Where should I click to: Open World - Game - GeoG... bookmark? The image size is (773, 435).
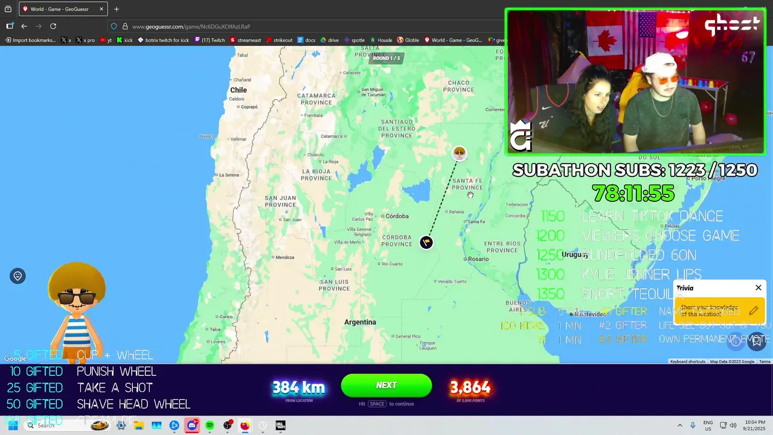[x=453, y=40]
